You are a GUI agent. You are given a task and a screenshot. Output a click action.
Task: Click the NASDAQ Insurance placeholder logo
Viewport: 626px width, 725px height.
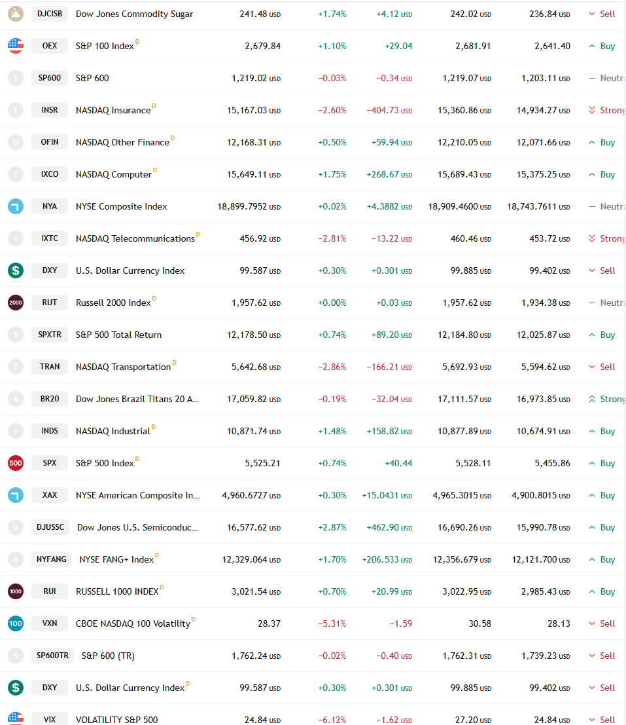16,110
